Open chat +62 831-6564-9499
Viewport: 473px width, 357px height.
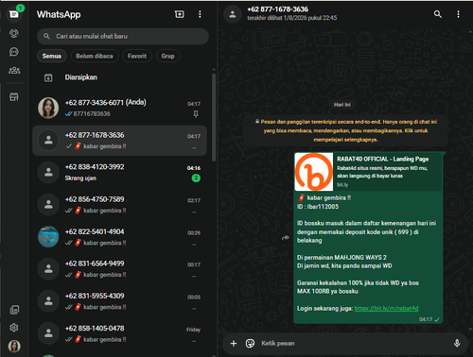120,269
